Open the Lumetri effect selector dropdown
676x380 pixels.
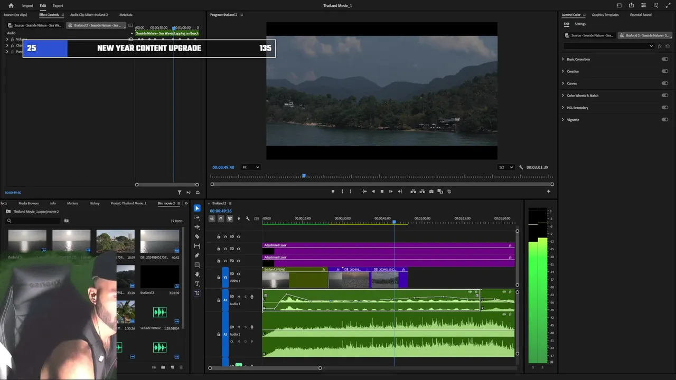(609, 46)
